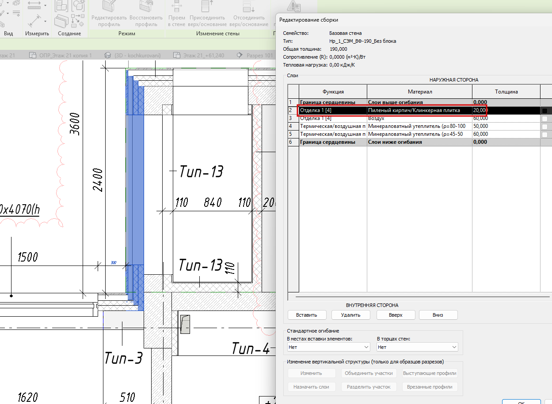Screen dimensions: 552x404
Task: Click the Вверх button
Action: 396,315
